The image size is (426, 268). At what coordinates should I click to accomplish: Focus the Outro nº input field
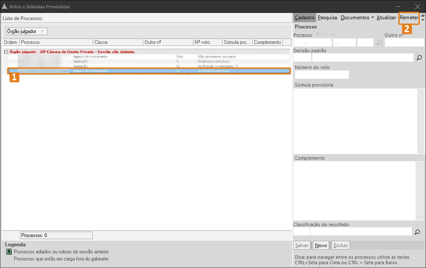[404, 43]
